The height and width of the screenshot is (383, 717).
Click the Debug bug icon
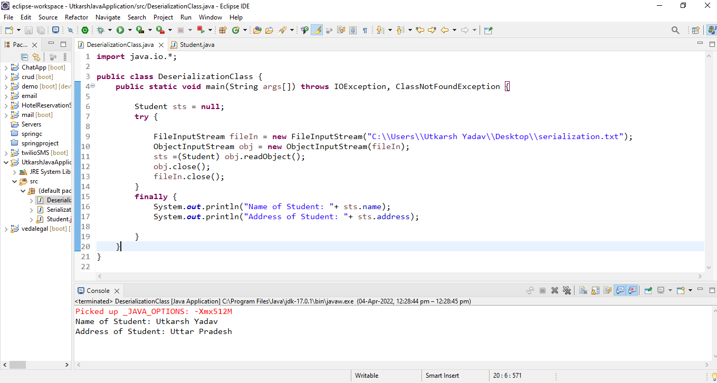(x=100, y=31)
